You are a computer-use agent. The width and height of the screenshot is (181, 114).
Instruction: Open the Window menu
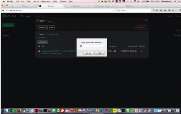point(63,1)
